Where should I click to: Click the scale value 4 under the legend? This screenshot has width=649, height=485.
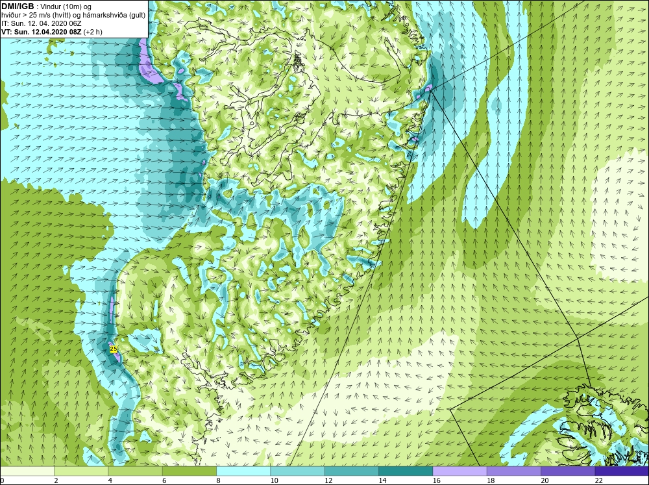pyautogui.click(x=110, y=480)
